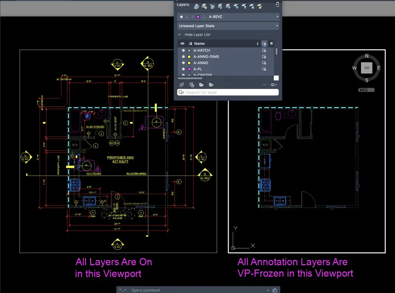Click the share icon in command line
The image size is (395, 293).
click(275, 290)
